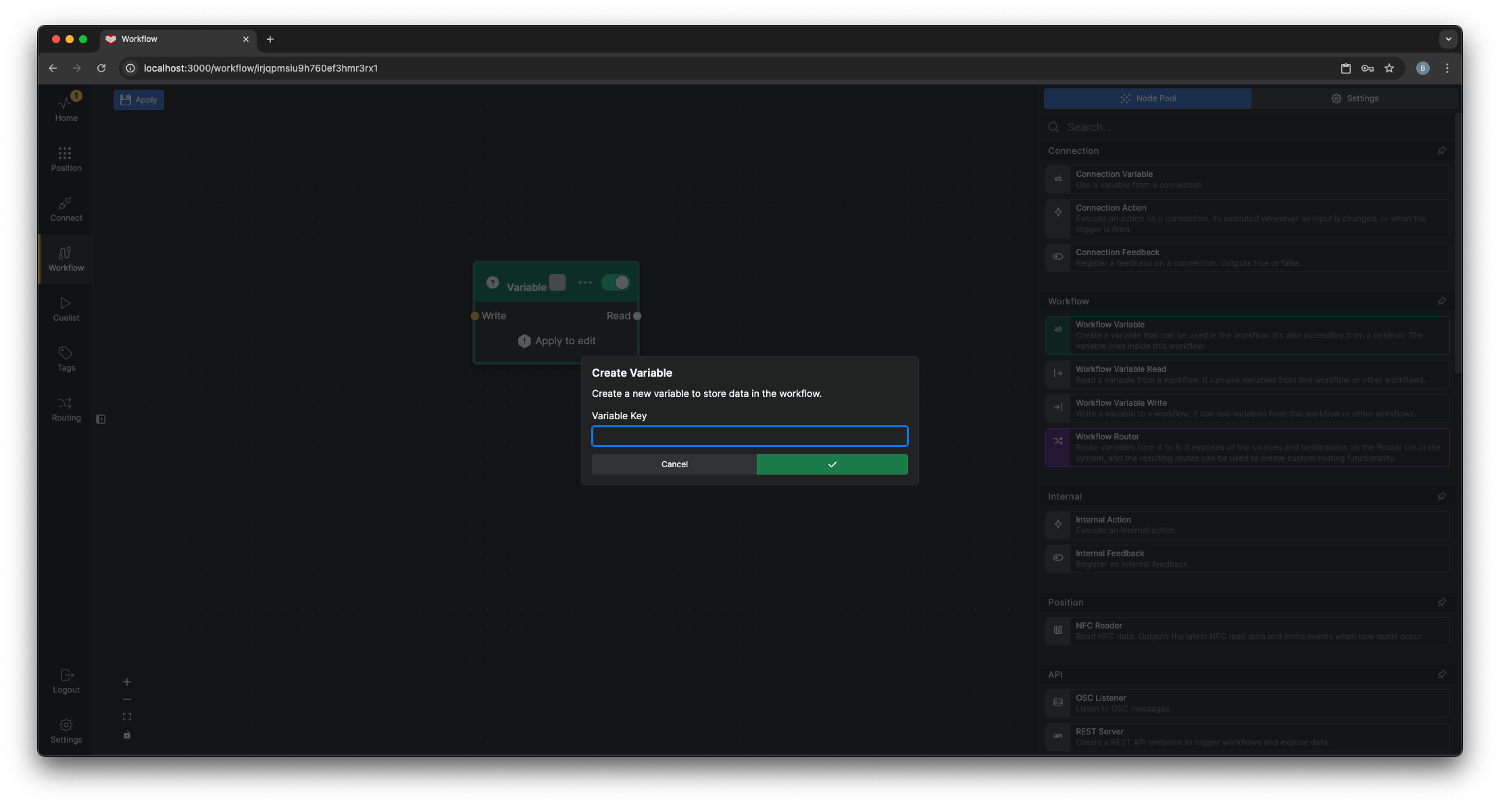Switch to the Settings tab
The width and height of the screenshot is (1500, 806).
1355,99
